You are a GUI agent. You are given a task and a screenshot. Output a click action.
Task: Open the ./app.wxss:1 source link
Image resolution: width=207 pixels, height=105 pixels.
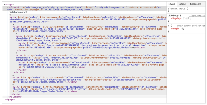pyautogui.click(x=197, y=16)
